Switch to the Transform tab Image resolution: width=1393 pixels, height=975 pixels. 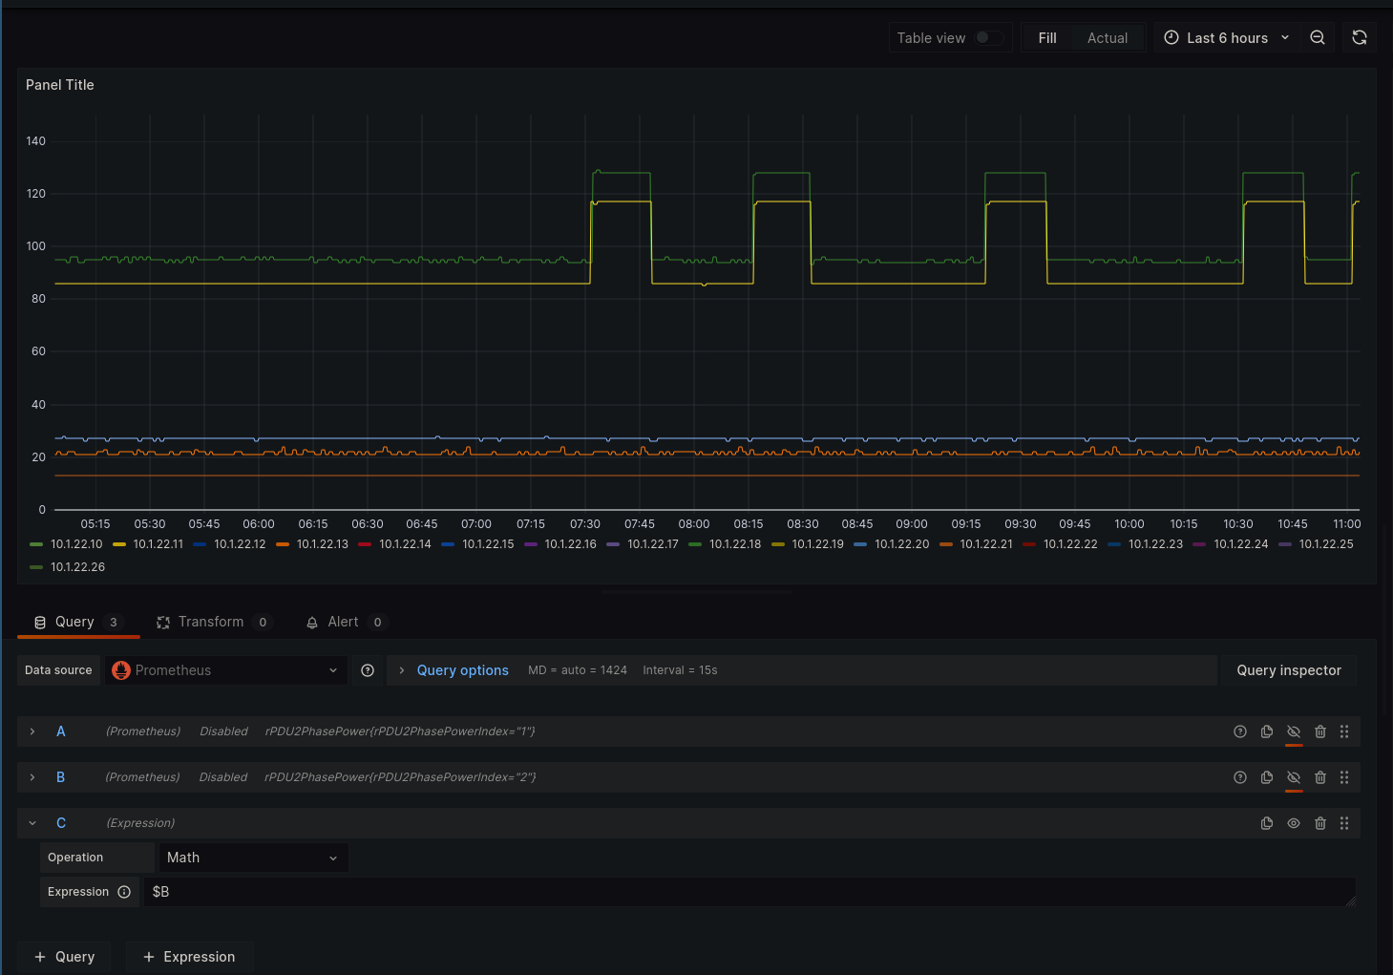click(211, 622)
